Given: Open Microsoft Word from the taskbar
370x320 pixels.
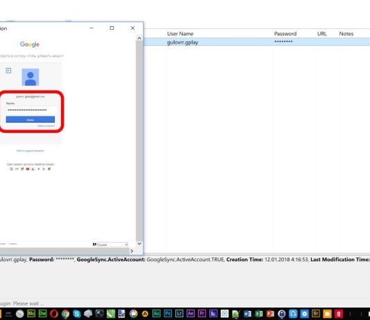Looking at the screenshot, I should [x=247, y=314].
